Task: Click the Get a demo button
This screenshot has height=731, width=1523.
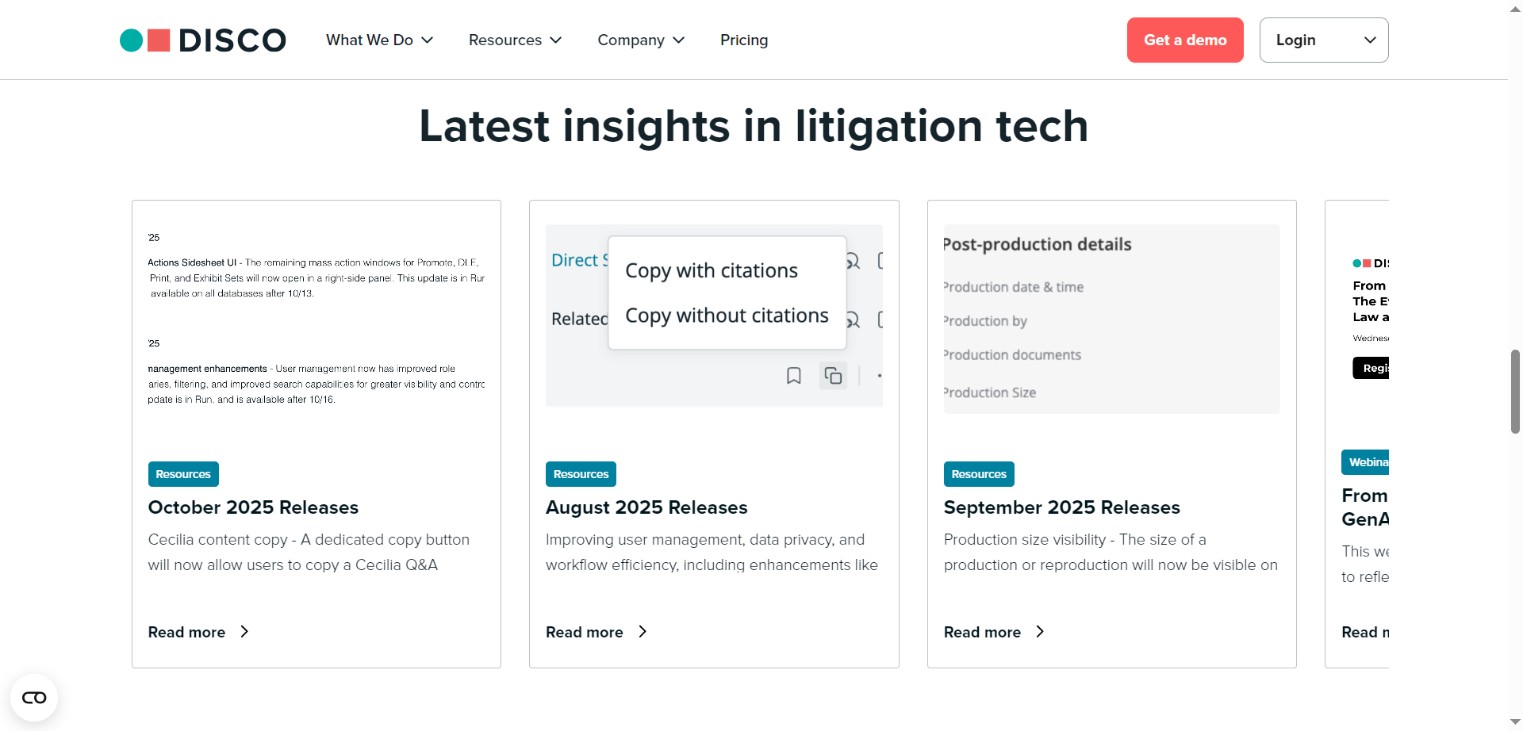Action: (1184, 40)
